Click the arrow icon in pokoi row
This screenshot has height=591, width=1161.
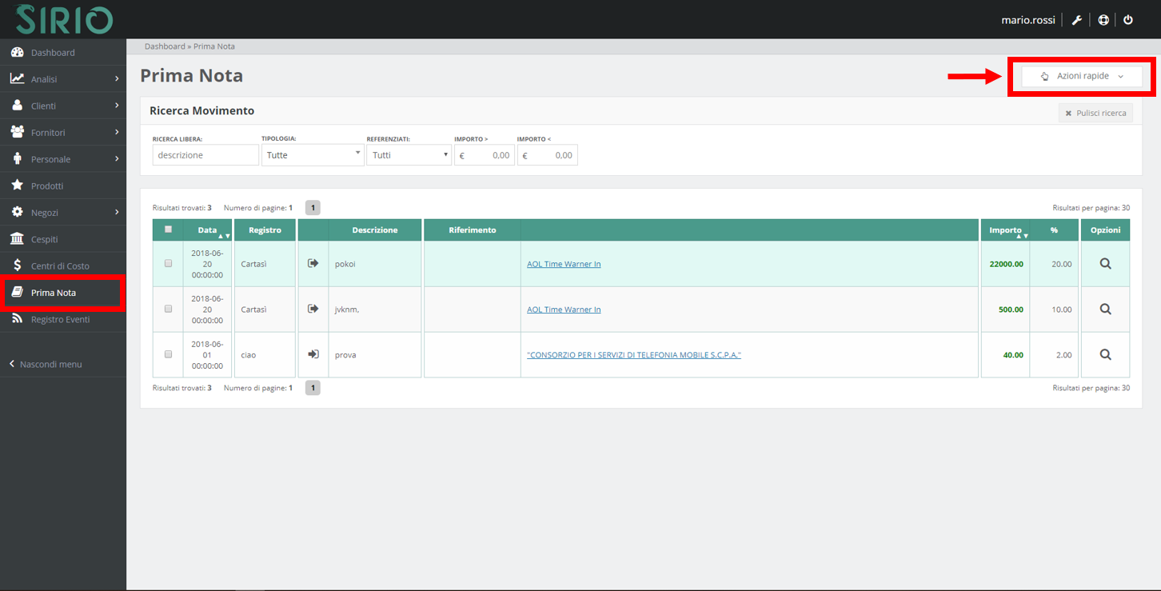(x=313, y=264)
